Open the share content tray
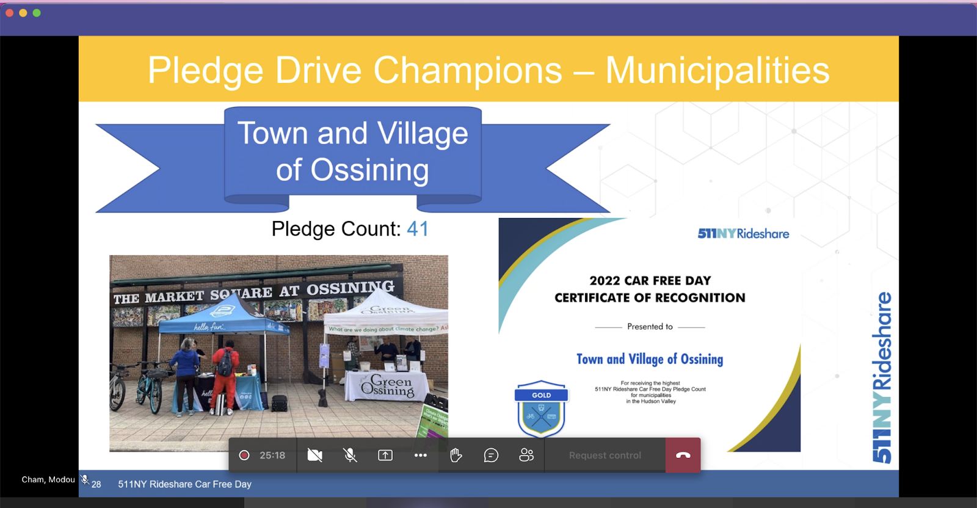Viewport: 977px width, 508px height. (x=385, y=455)
